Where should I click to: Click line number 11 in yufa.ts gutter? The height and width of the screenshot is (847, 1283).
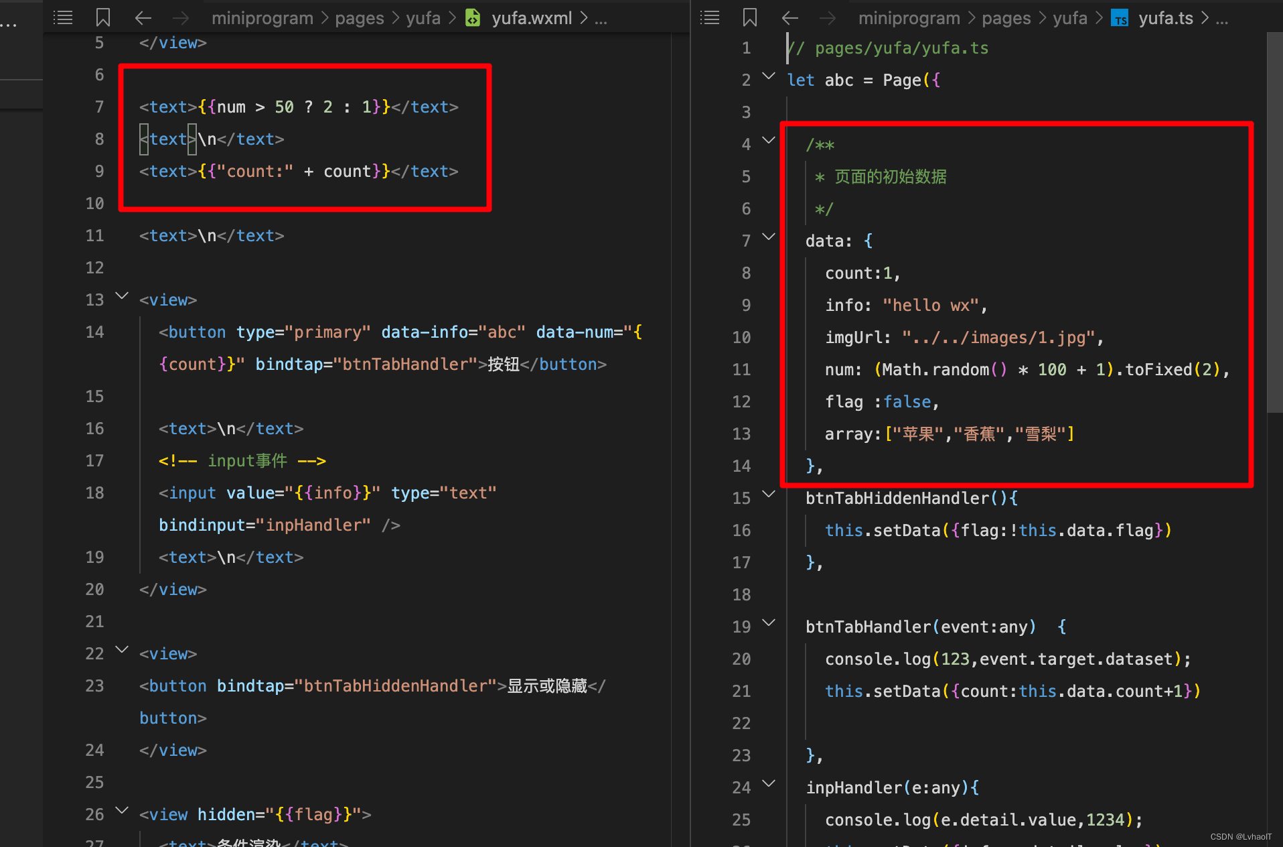(741, 369)
